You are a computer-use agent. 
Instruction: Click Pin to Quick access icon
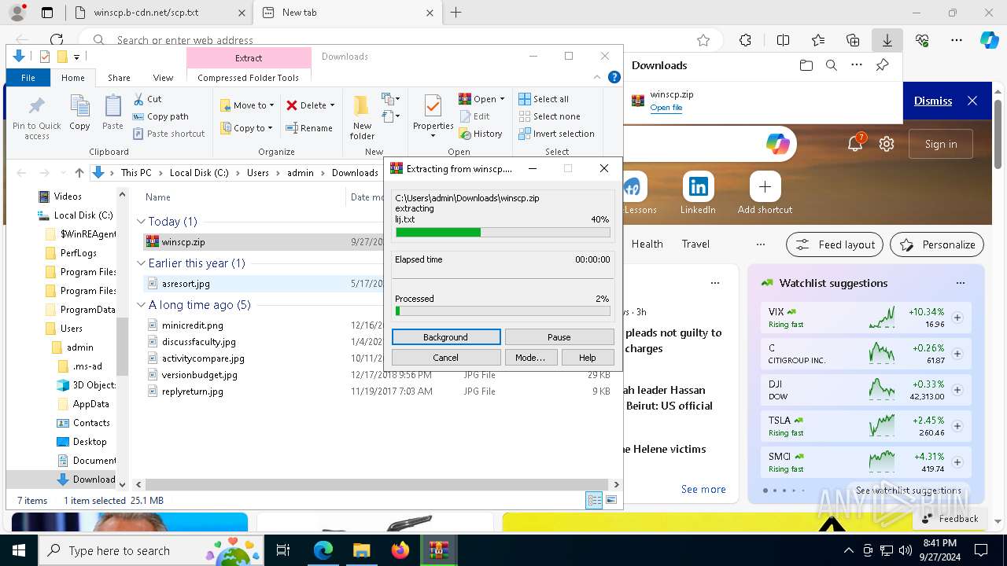37,117
